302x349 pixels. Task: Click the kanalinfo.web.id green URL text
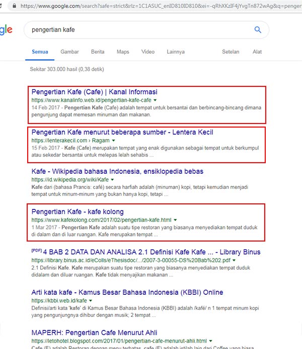(x=92, y=100)
